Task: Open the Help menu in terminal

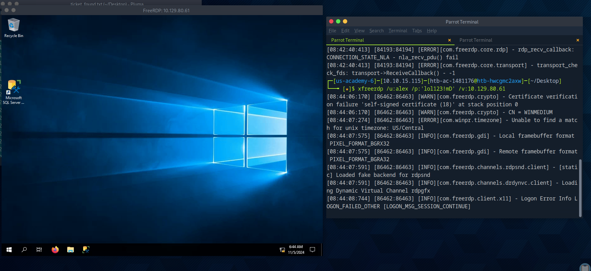Action: click(432, 31)
